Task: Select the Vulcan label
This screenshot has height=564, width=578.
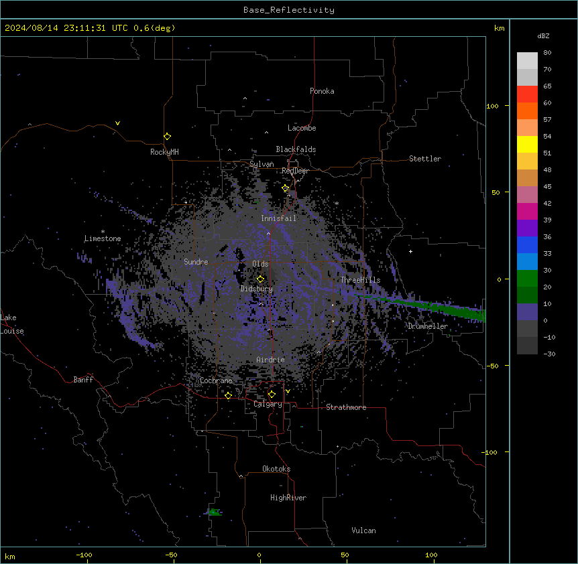Action: 363,531
